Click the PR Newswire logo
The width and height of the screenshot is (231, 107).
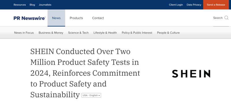click(x=29, y=18)
